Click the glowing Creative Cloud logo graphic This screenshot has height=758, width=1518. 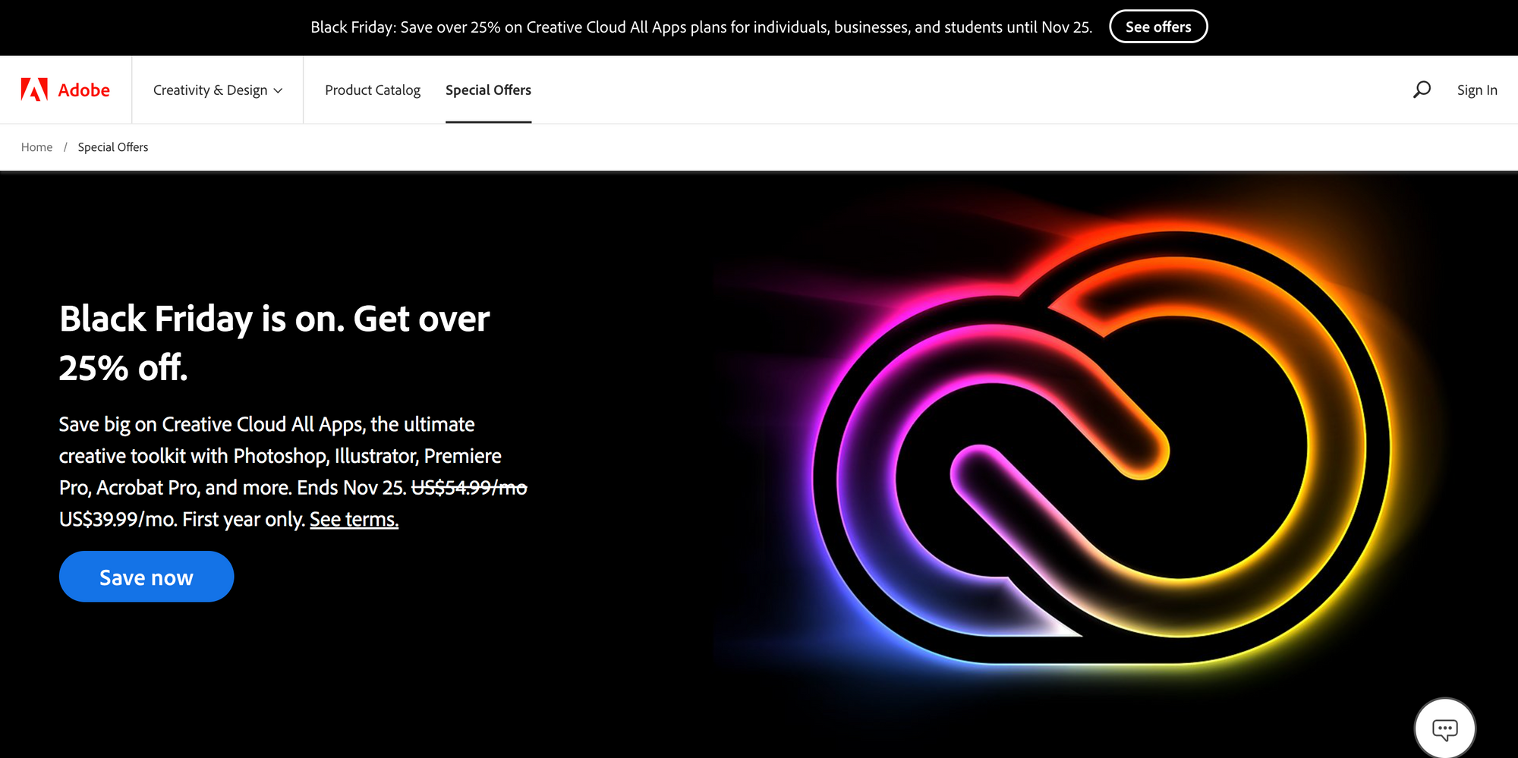click(x=1101, y=448)
